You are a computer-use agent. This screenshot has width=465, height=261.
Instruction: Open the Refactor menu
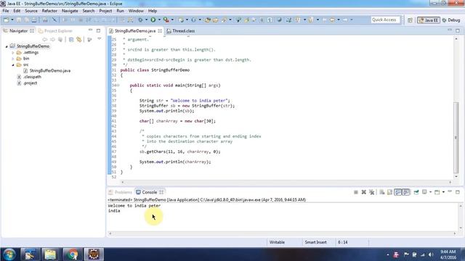point(49,11)
